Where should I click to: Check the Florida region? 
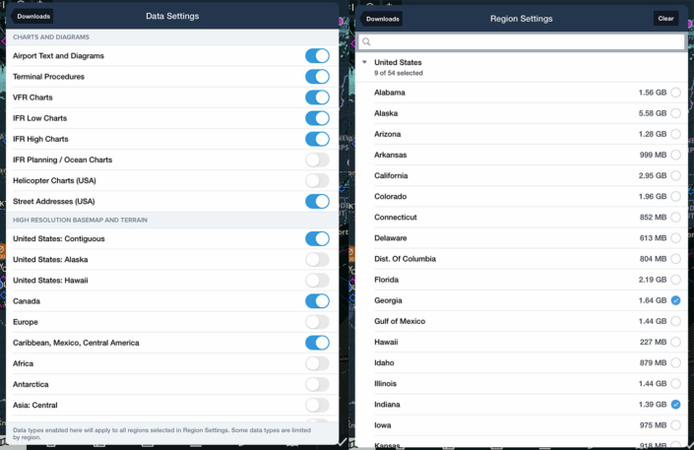[675, 280]
